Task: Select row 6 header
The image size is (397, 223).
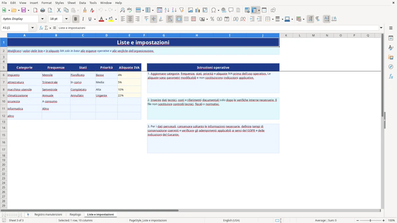Action: pos(4,75)
